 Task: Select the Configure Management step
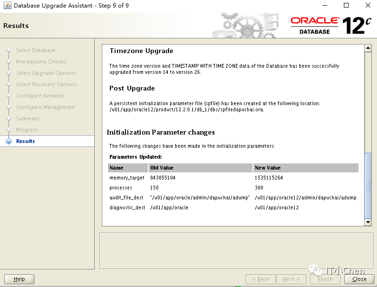tap(45, 107)
